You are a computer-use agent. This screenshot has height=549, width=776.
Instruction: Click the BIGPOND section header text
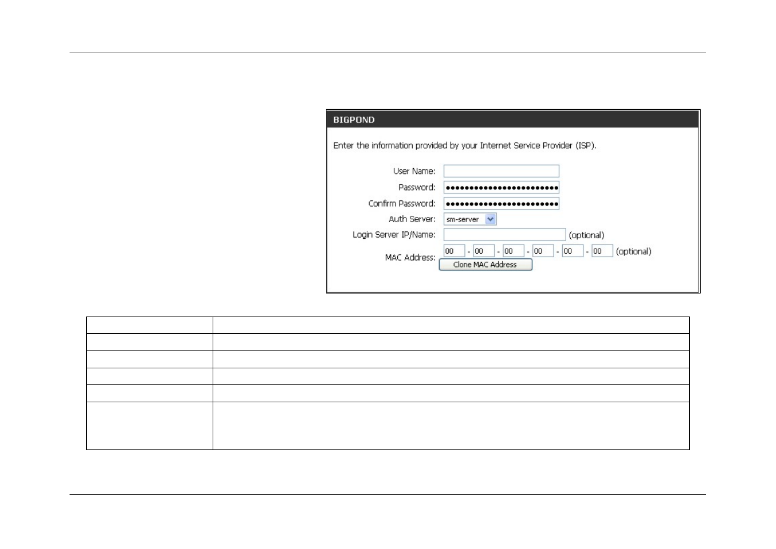tap(354, 120)
